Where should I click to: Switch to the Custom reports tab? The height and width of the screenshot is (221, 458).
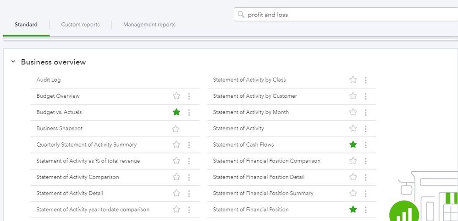click(80, 25)
